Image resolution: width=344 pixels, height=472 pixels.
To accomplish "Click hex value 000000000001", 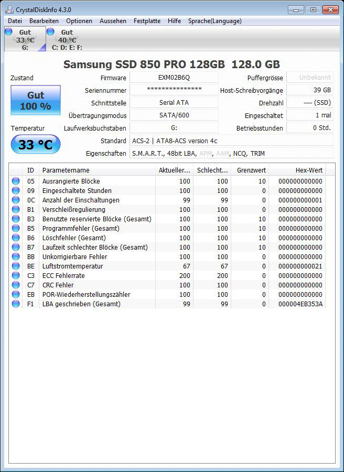I will tap(300, 200).
